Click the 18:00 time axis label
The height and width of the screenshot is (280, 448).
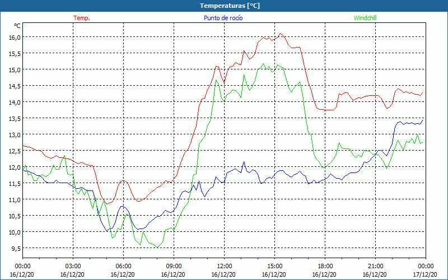[x=325, y=267]
